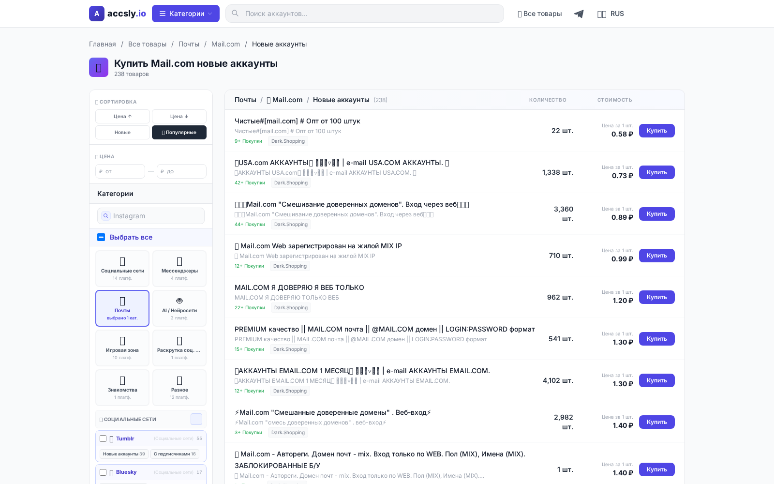Buy the 1.40 ₽ Смешанные доверенные домены item
The width and height of the screenshot is (774, 484).
coord(656,422)
